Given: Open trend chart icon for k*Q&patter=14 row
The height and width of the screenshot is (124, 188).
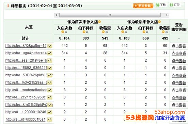Looking at the screenshot, I should coord(50,46).
